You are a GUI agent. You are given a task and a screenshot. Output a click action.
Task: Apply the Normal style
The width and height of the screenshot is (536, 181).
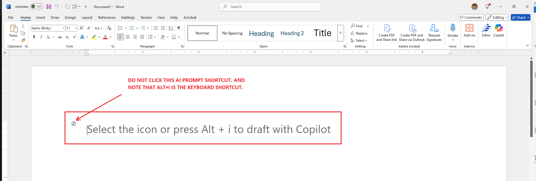(x=202, y=33)
